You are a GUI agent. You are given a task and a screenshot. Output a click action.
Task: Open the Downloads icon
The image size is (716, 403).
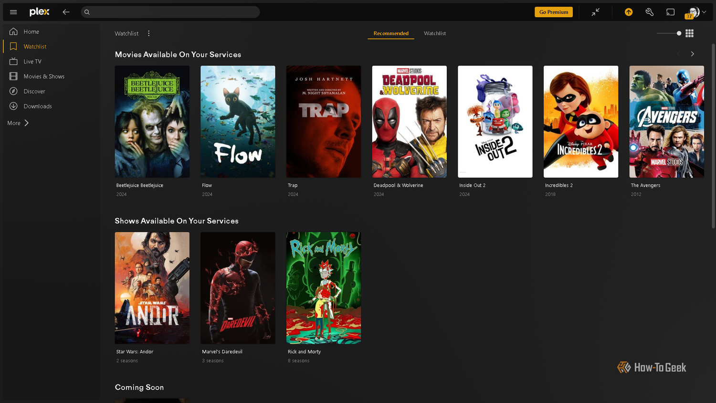[13, 106]
